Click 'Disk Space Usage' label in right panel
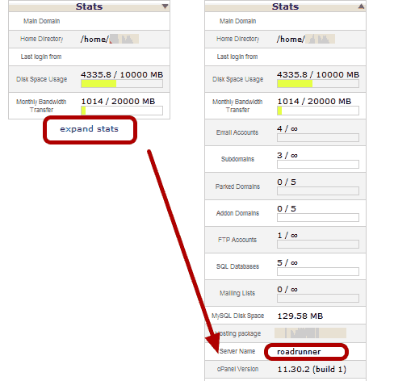The height and width of the screenshot is (381, 394). tap(237, 79)
